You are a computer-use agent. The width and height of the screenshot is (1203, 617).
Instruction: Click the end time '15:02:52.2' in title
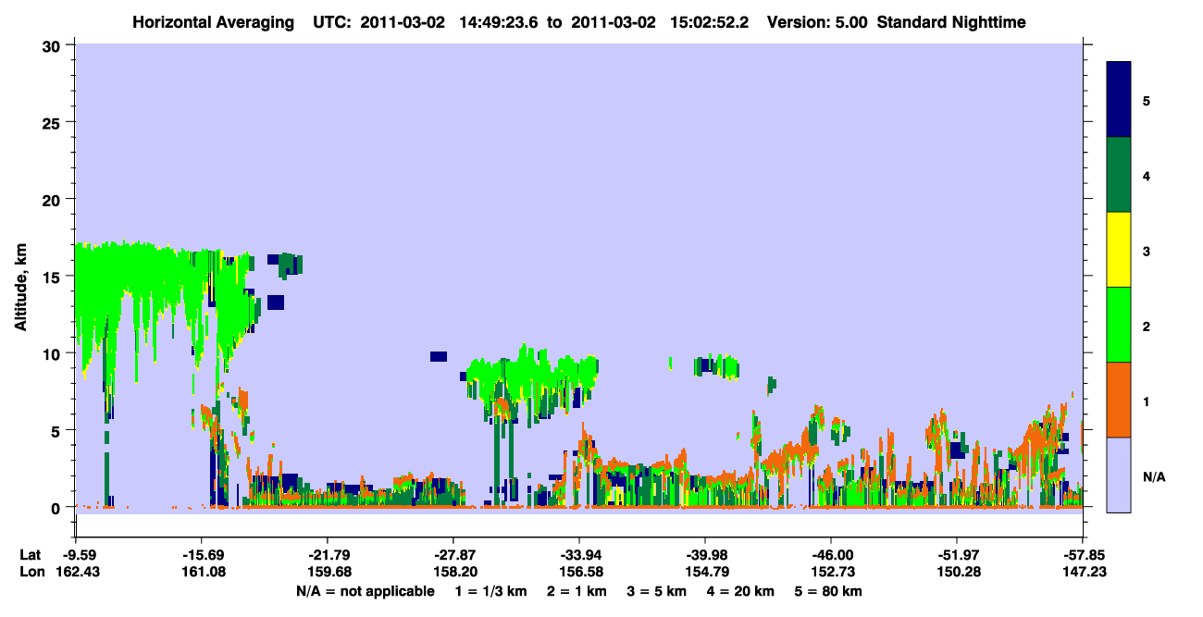click(x=711, y=21)
